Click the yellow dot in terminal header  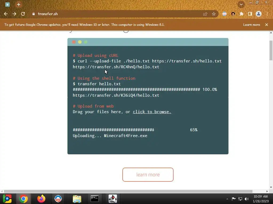[80, 42]
